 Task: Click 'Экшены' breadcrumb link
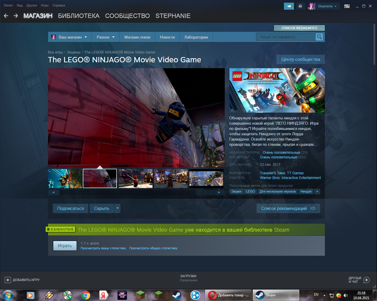(74, 52)
